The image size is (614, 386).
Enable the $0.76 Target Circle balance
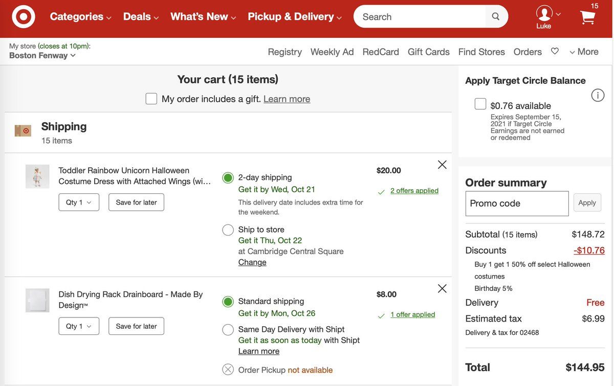(480, 104)
